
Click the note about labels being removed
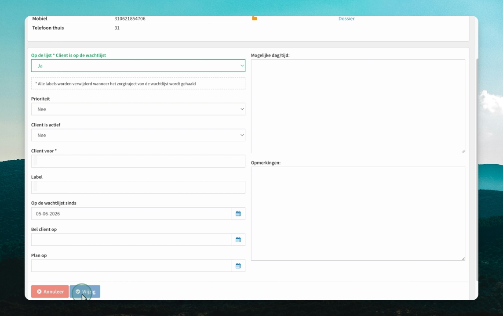(x=138, y=83)
